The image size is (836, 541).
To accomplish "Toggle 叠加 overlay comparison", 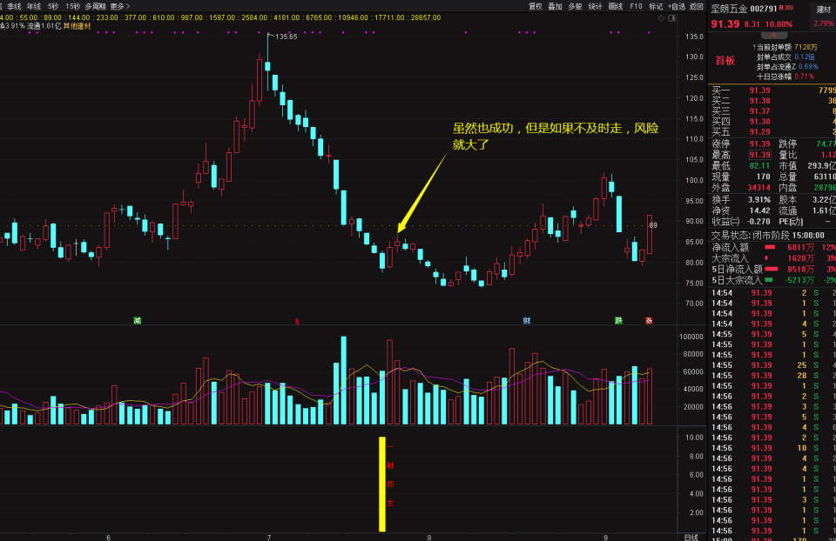I will point(555,6).
